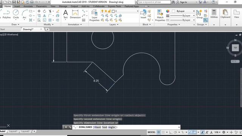The image size is (242, 136).
Task: Click the Plot (print) icon in quick access toolbar
Action: pos(32,2)
